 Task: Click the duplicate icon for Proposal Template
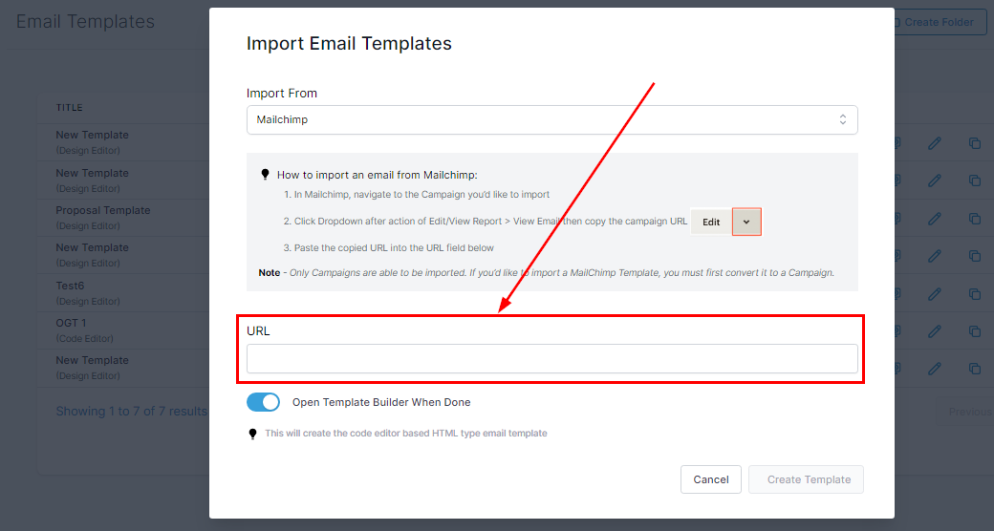975,219
